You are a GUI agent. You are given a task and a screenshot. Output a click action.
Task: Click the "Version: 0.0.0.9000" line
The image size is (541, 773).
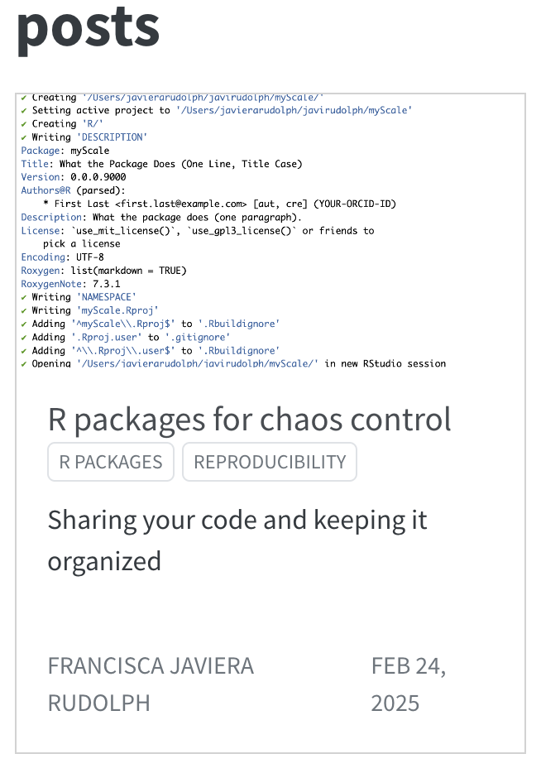coord(74,177)
